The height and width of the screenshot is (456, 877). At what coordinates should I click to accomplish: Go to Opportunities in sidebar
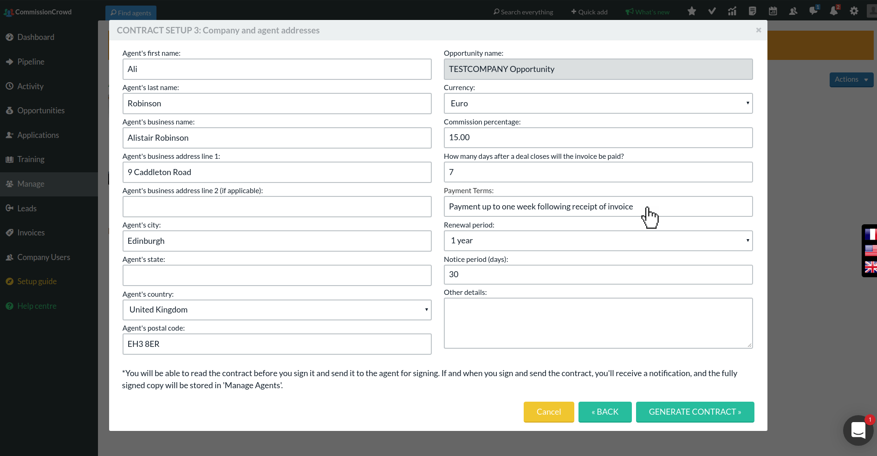click(41, 111)
